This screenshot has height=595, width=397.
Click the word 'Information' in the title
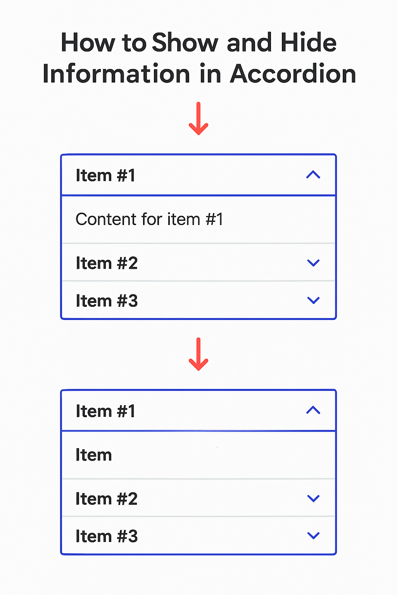click(x=116, y=74)
